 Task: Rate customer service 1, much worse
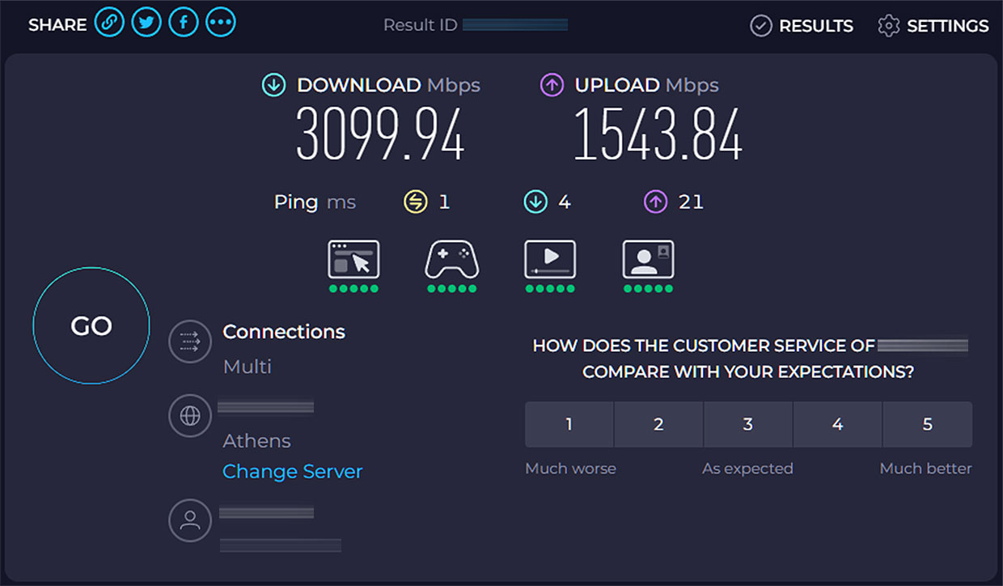pyautogui.click(x=569, y=424)
